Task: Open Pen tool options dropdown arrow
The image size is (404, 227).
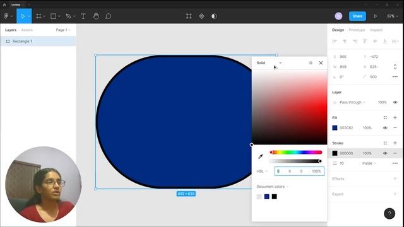Action: pos(74,16)
